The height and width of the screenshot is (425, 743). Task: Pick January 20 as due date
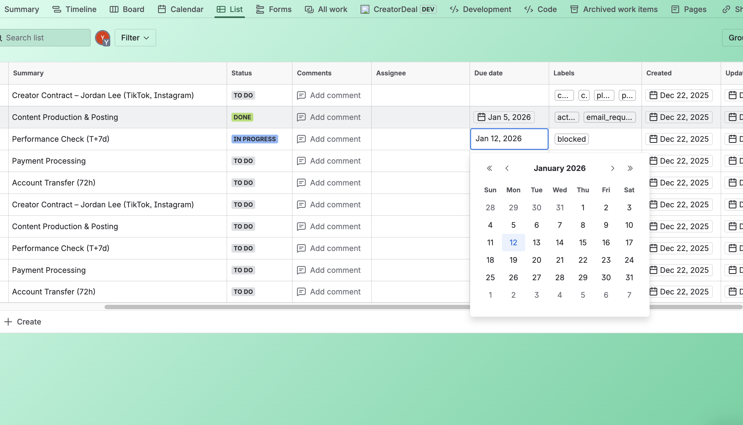tap(536, 260)
